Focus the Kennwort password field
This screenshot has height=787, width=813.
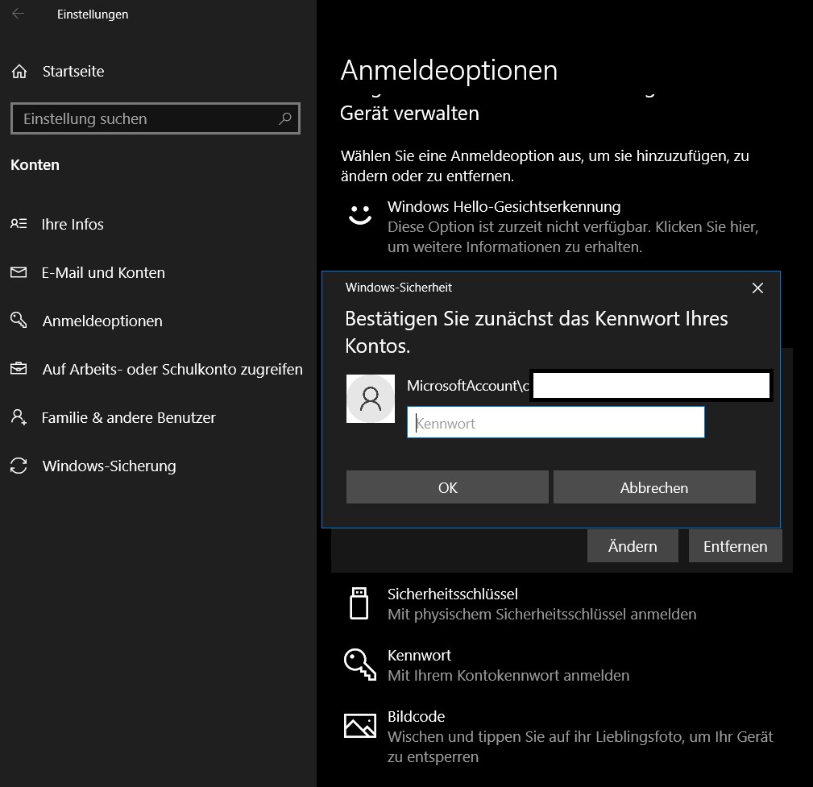click(x=556, y=423)
